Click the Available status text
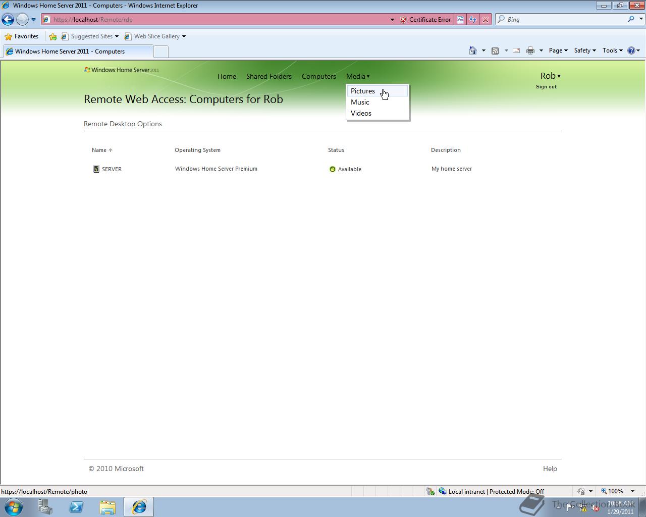 [349, 169]
